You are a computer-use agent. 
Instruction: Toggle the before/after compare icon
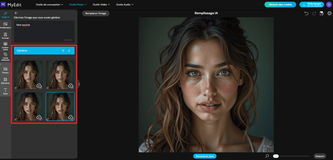[322, 13]
